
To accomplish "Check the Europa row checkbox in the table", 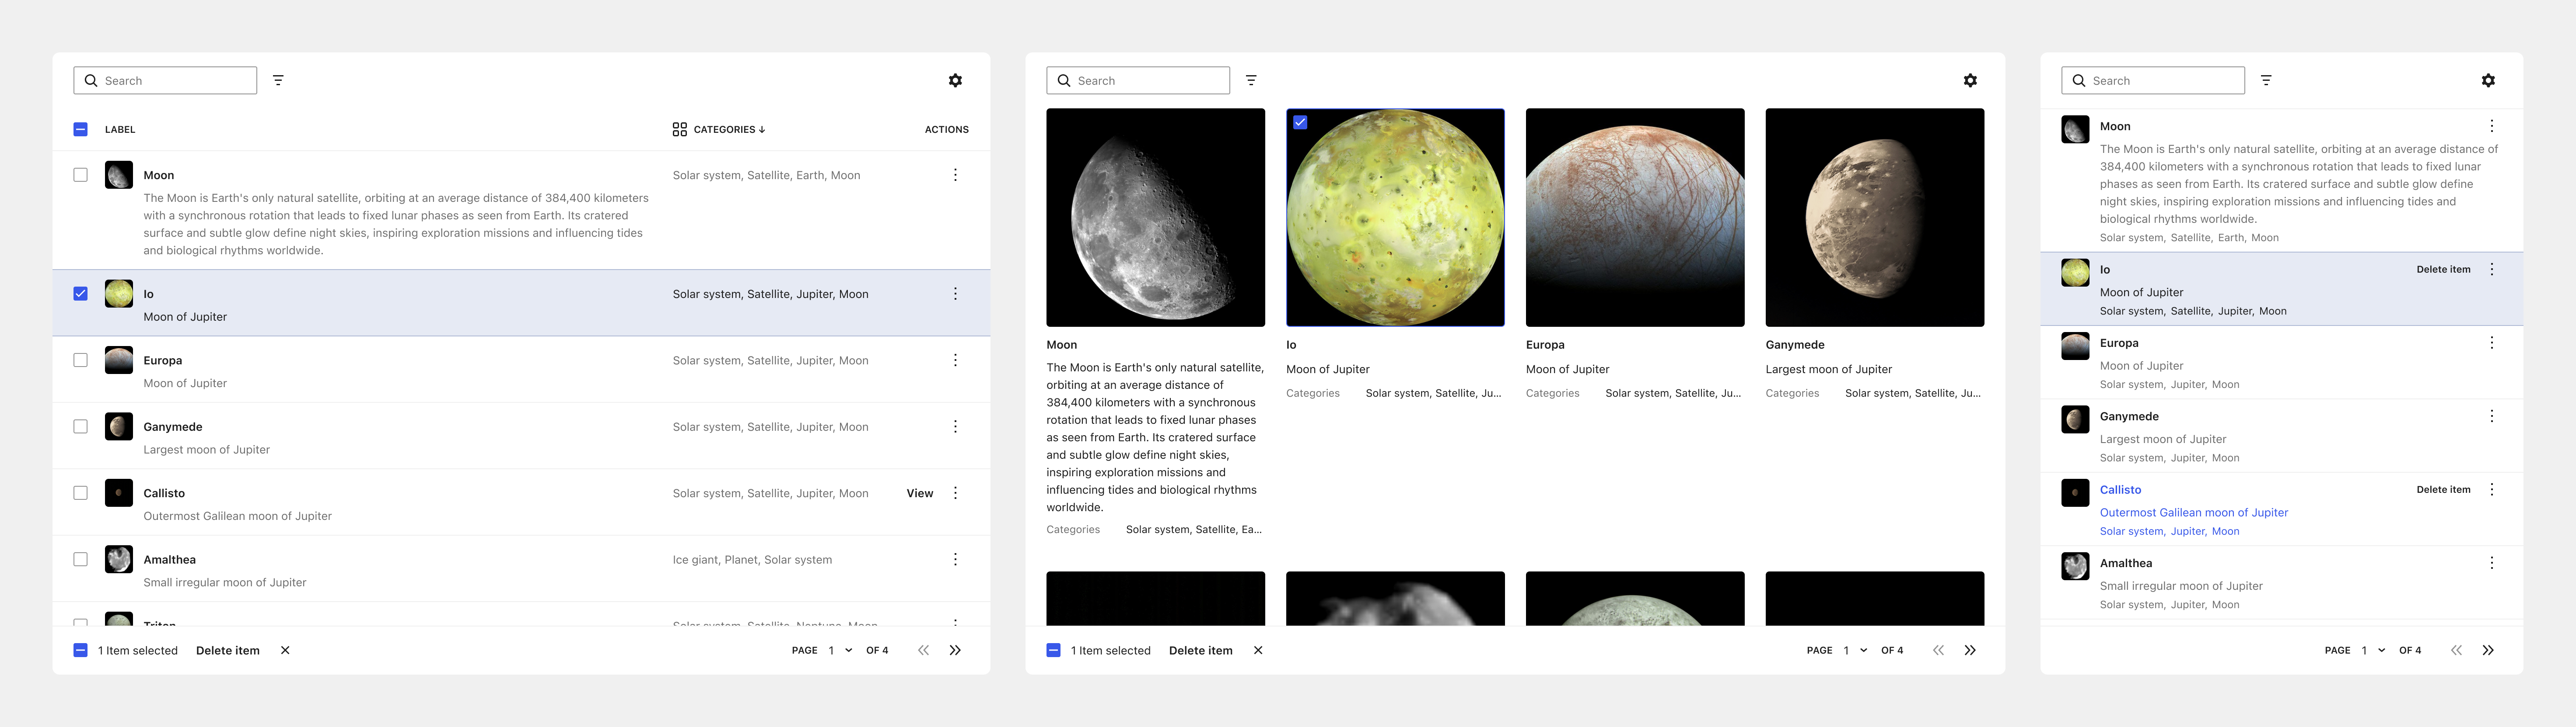I will coord(81,360).
